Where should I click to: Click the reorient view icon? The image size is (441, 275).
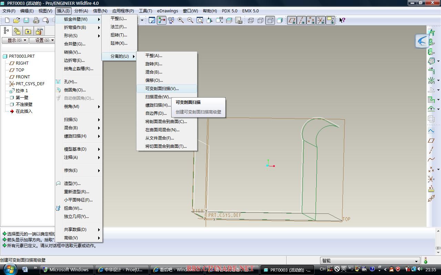(209, 20)
